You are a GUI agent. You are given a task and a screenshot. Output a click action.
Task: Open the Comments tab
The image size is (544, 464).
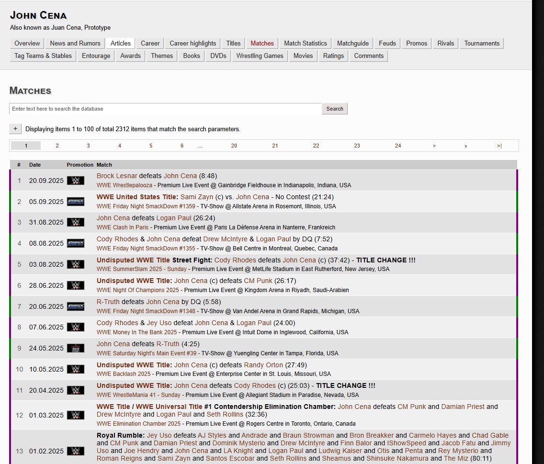[x=368, y=56]
